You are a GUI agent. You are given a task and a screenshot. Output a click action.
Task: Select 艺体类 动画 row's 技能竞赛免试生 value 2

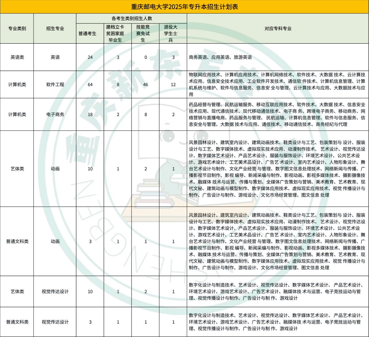[146, 169]
